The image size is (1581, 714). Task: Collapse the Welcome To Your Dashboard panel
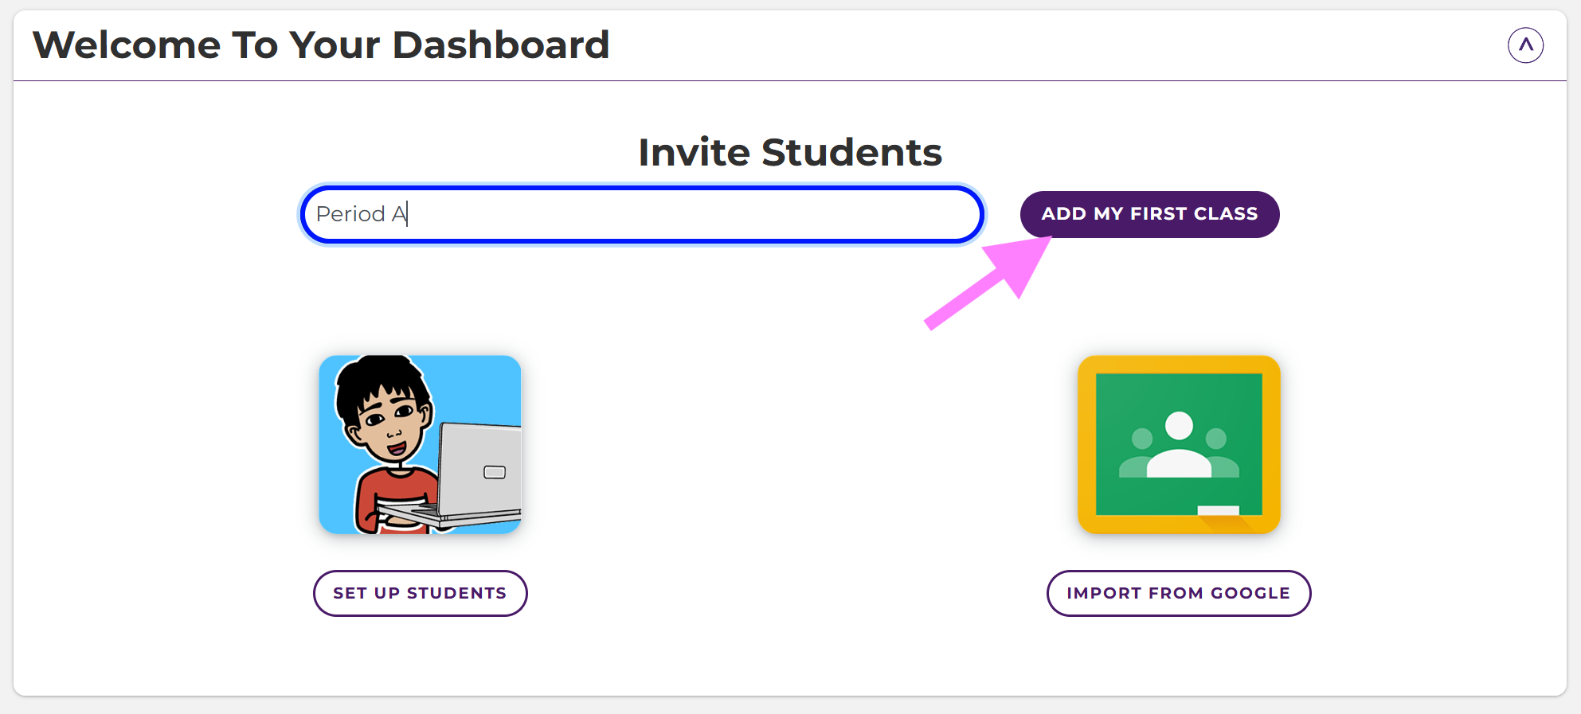[1525, 45]
